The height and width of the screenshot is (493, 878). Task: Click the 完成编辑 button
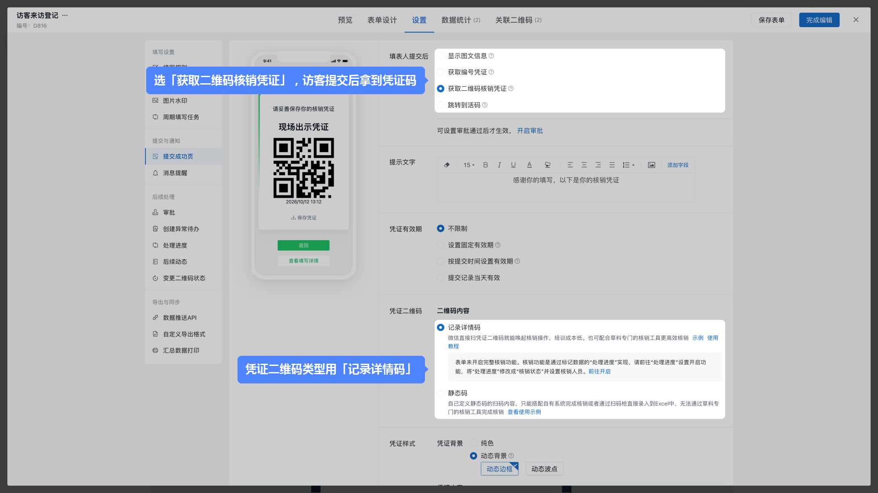pyautogui.click(x=819, y=20)
